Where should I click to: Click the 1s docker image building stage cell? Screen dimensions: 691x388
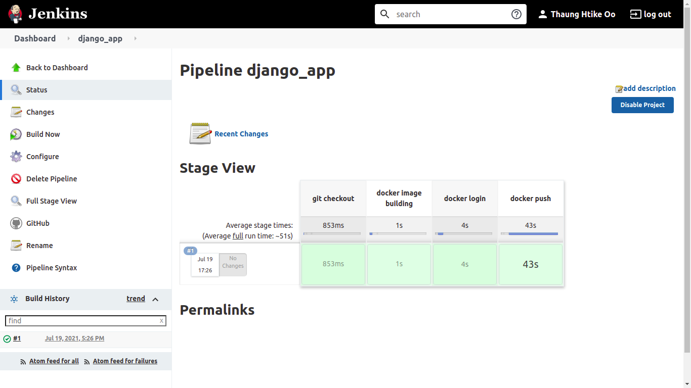point(399,264)
